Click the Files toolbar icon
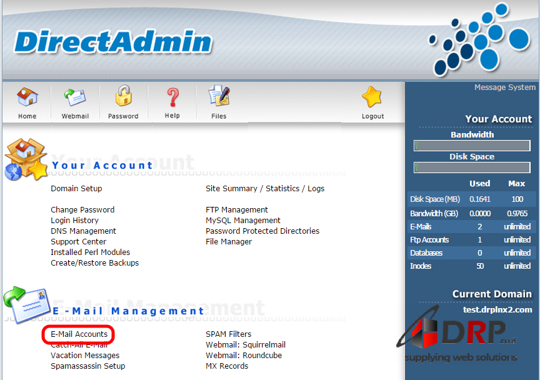 point(219,97)
